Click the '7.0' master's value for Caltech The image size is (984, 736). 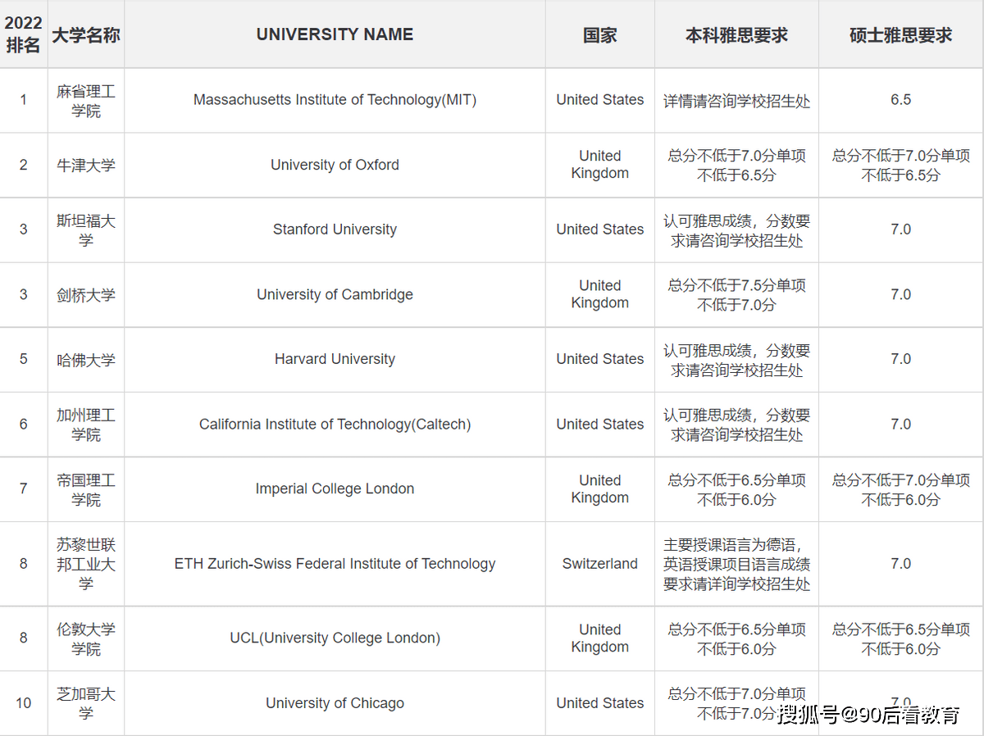pos(901,425)
